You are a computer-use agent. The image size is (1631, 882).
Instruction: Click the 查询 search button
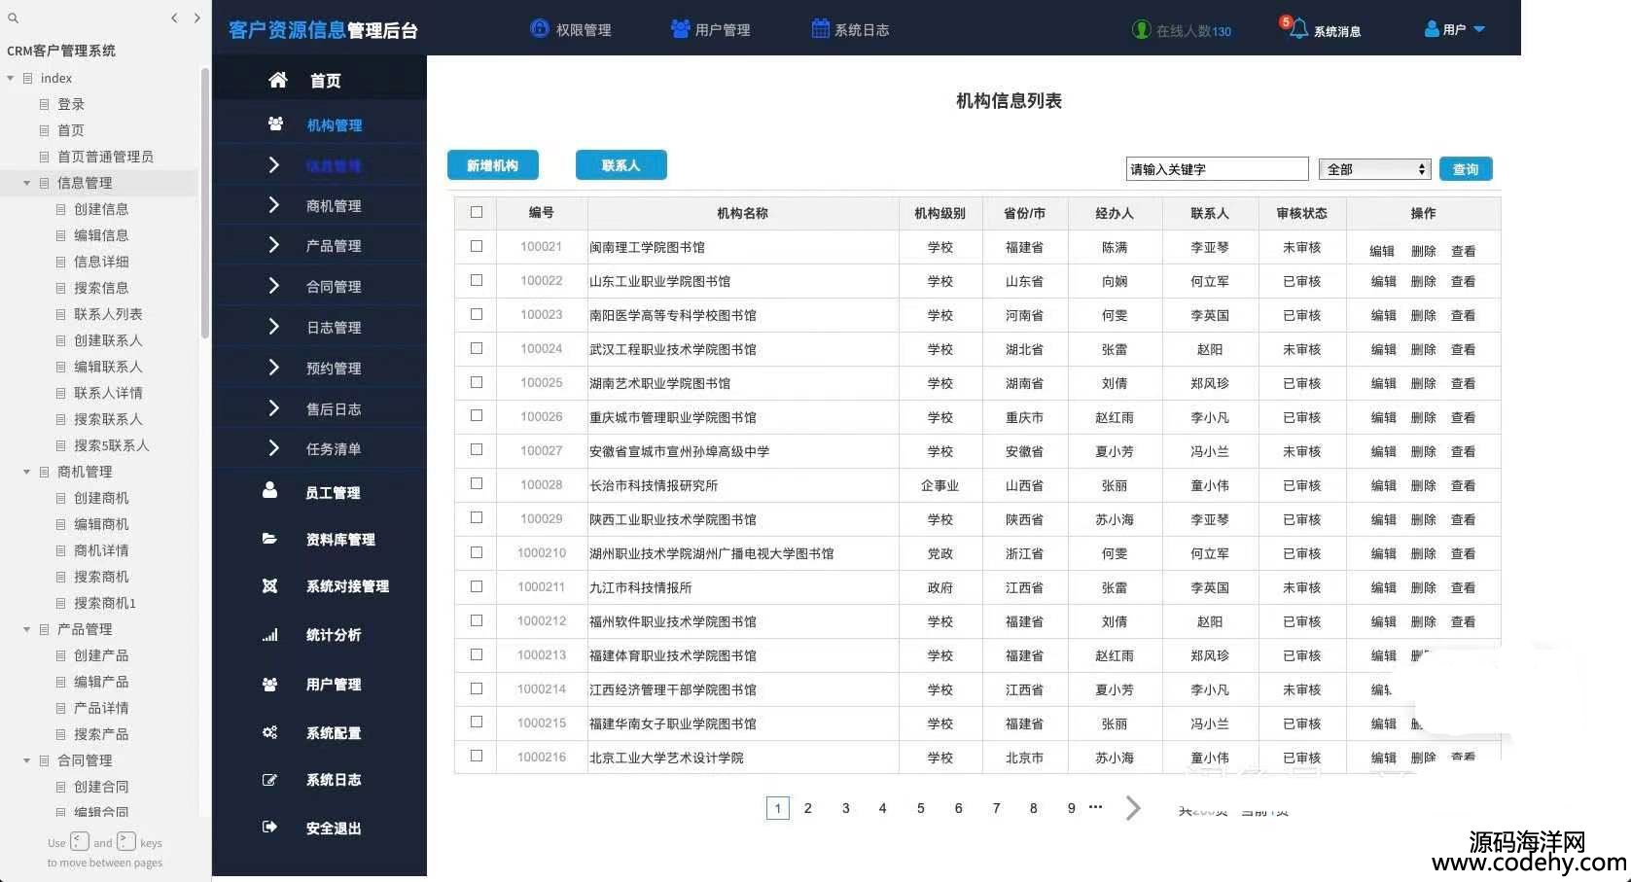(1466, 169)
